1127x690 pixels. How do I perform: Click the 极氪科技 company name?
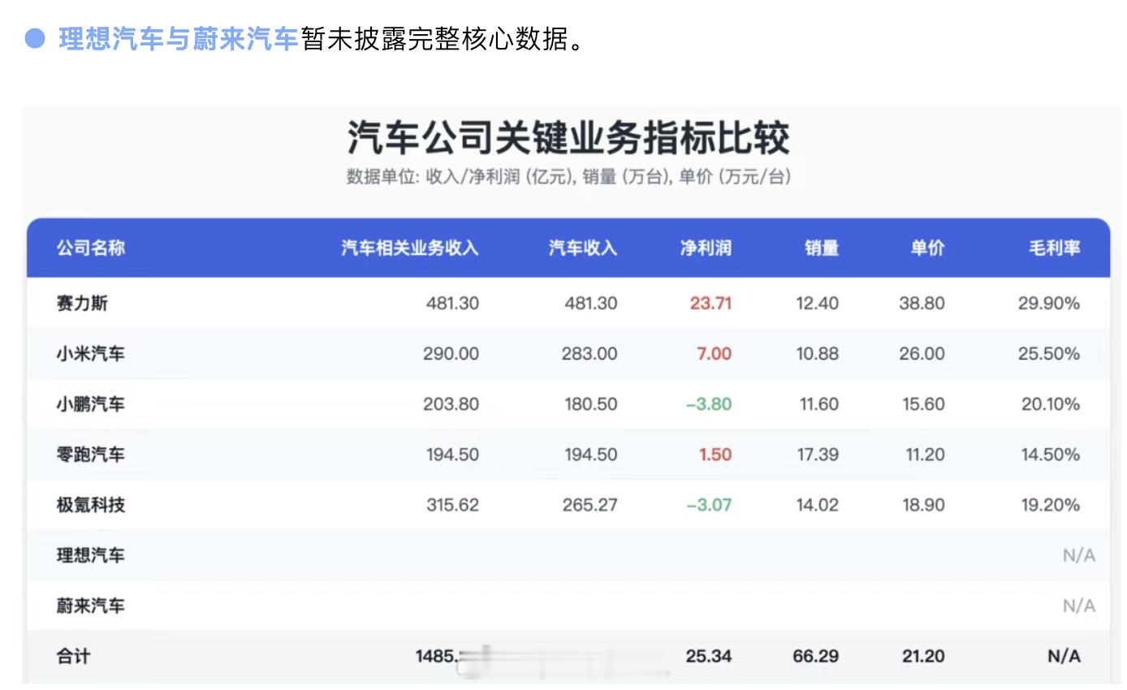pyautogui.click(x=91, y=505)
